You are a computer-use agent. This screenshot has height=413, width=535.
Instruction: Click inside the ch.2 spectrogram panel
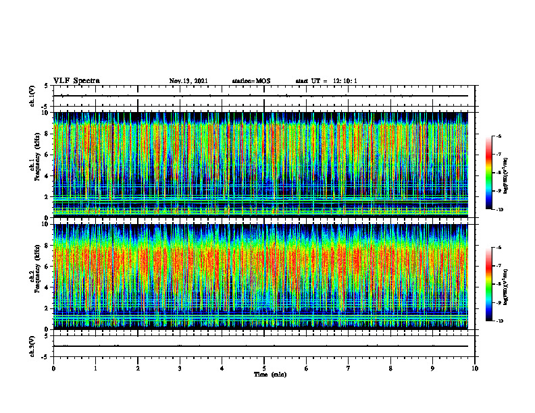coord(261,277)
